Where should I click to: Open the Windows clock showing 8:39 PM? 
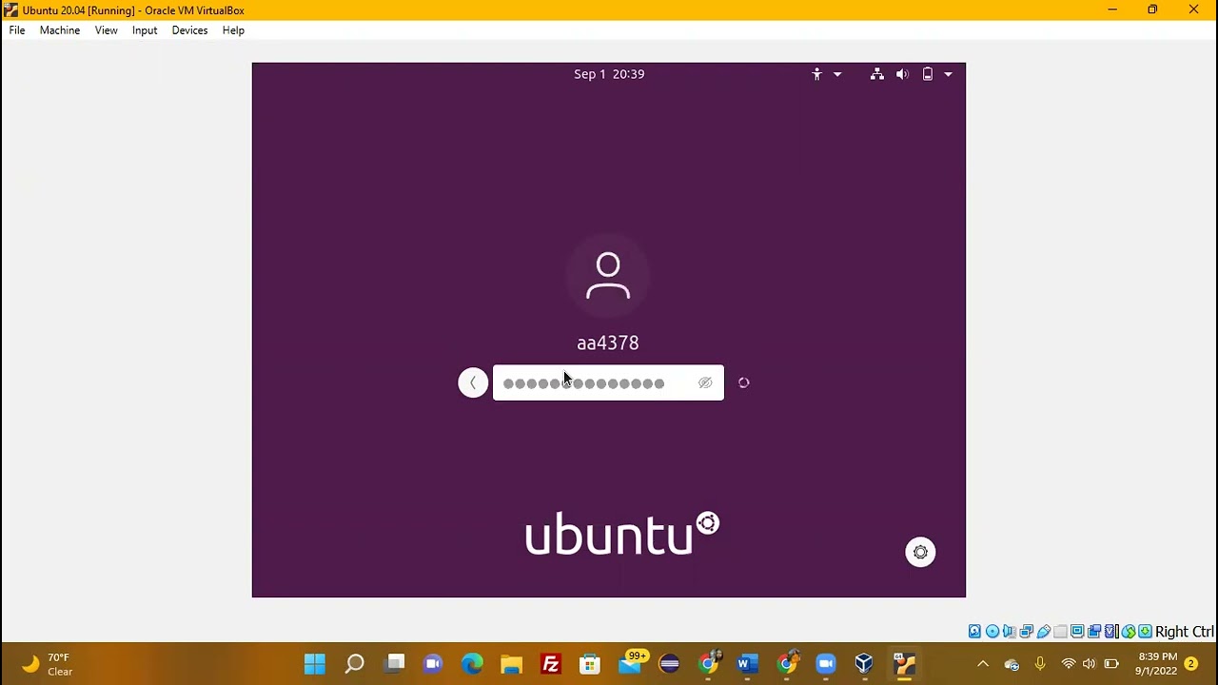point(1156,664)
